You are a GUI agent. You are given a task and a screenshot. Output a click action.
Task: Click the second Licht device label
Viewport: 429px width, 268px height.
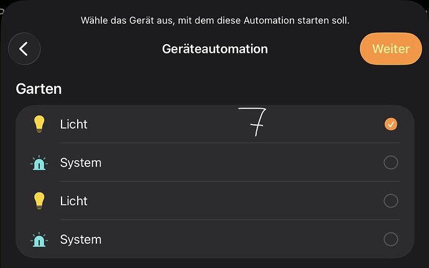point(74,201)
